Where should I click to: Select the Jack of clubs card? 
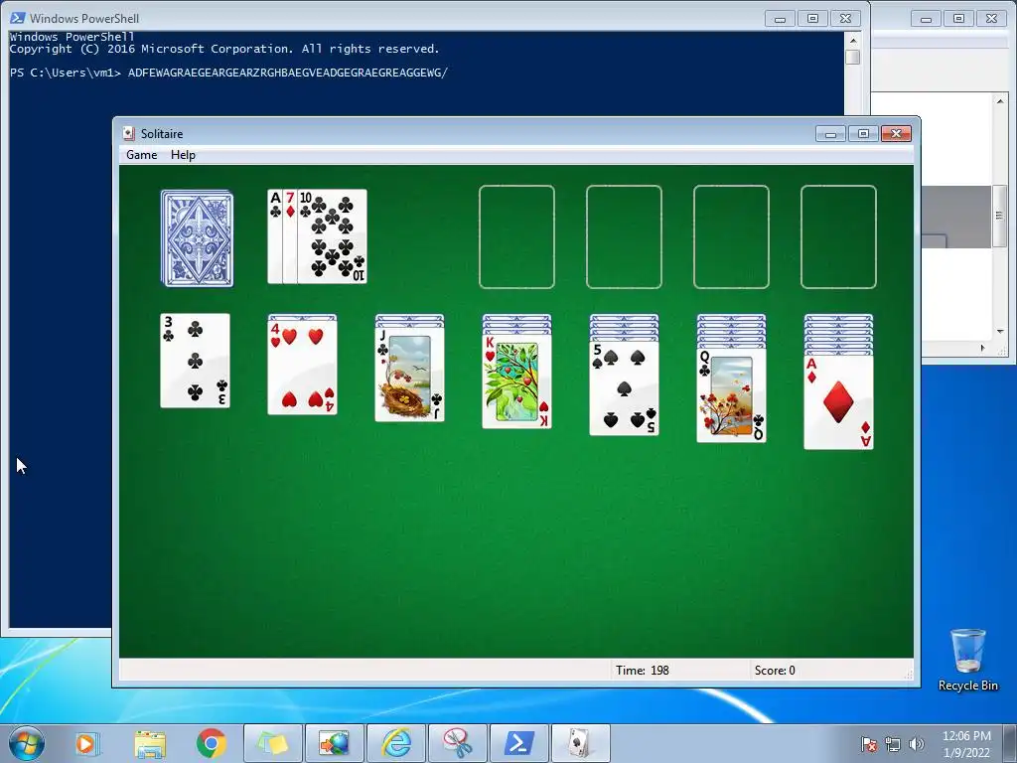coord(410,375)
